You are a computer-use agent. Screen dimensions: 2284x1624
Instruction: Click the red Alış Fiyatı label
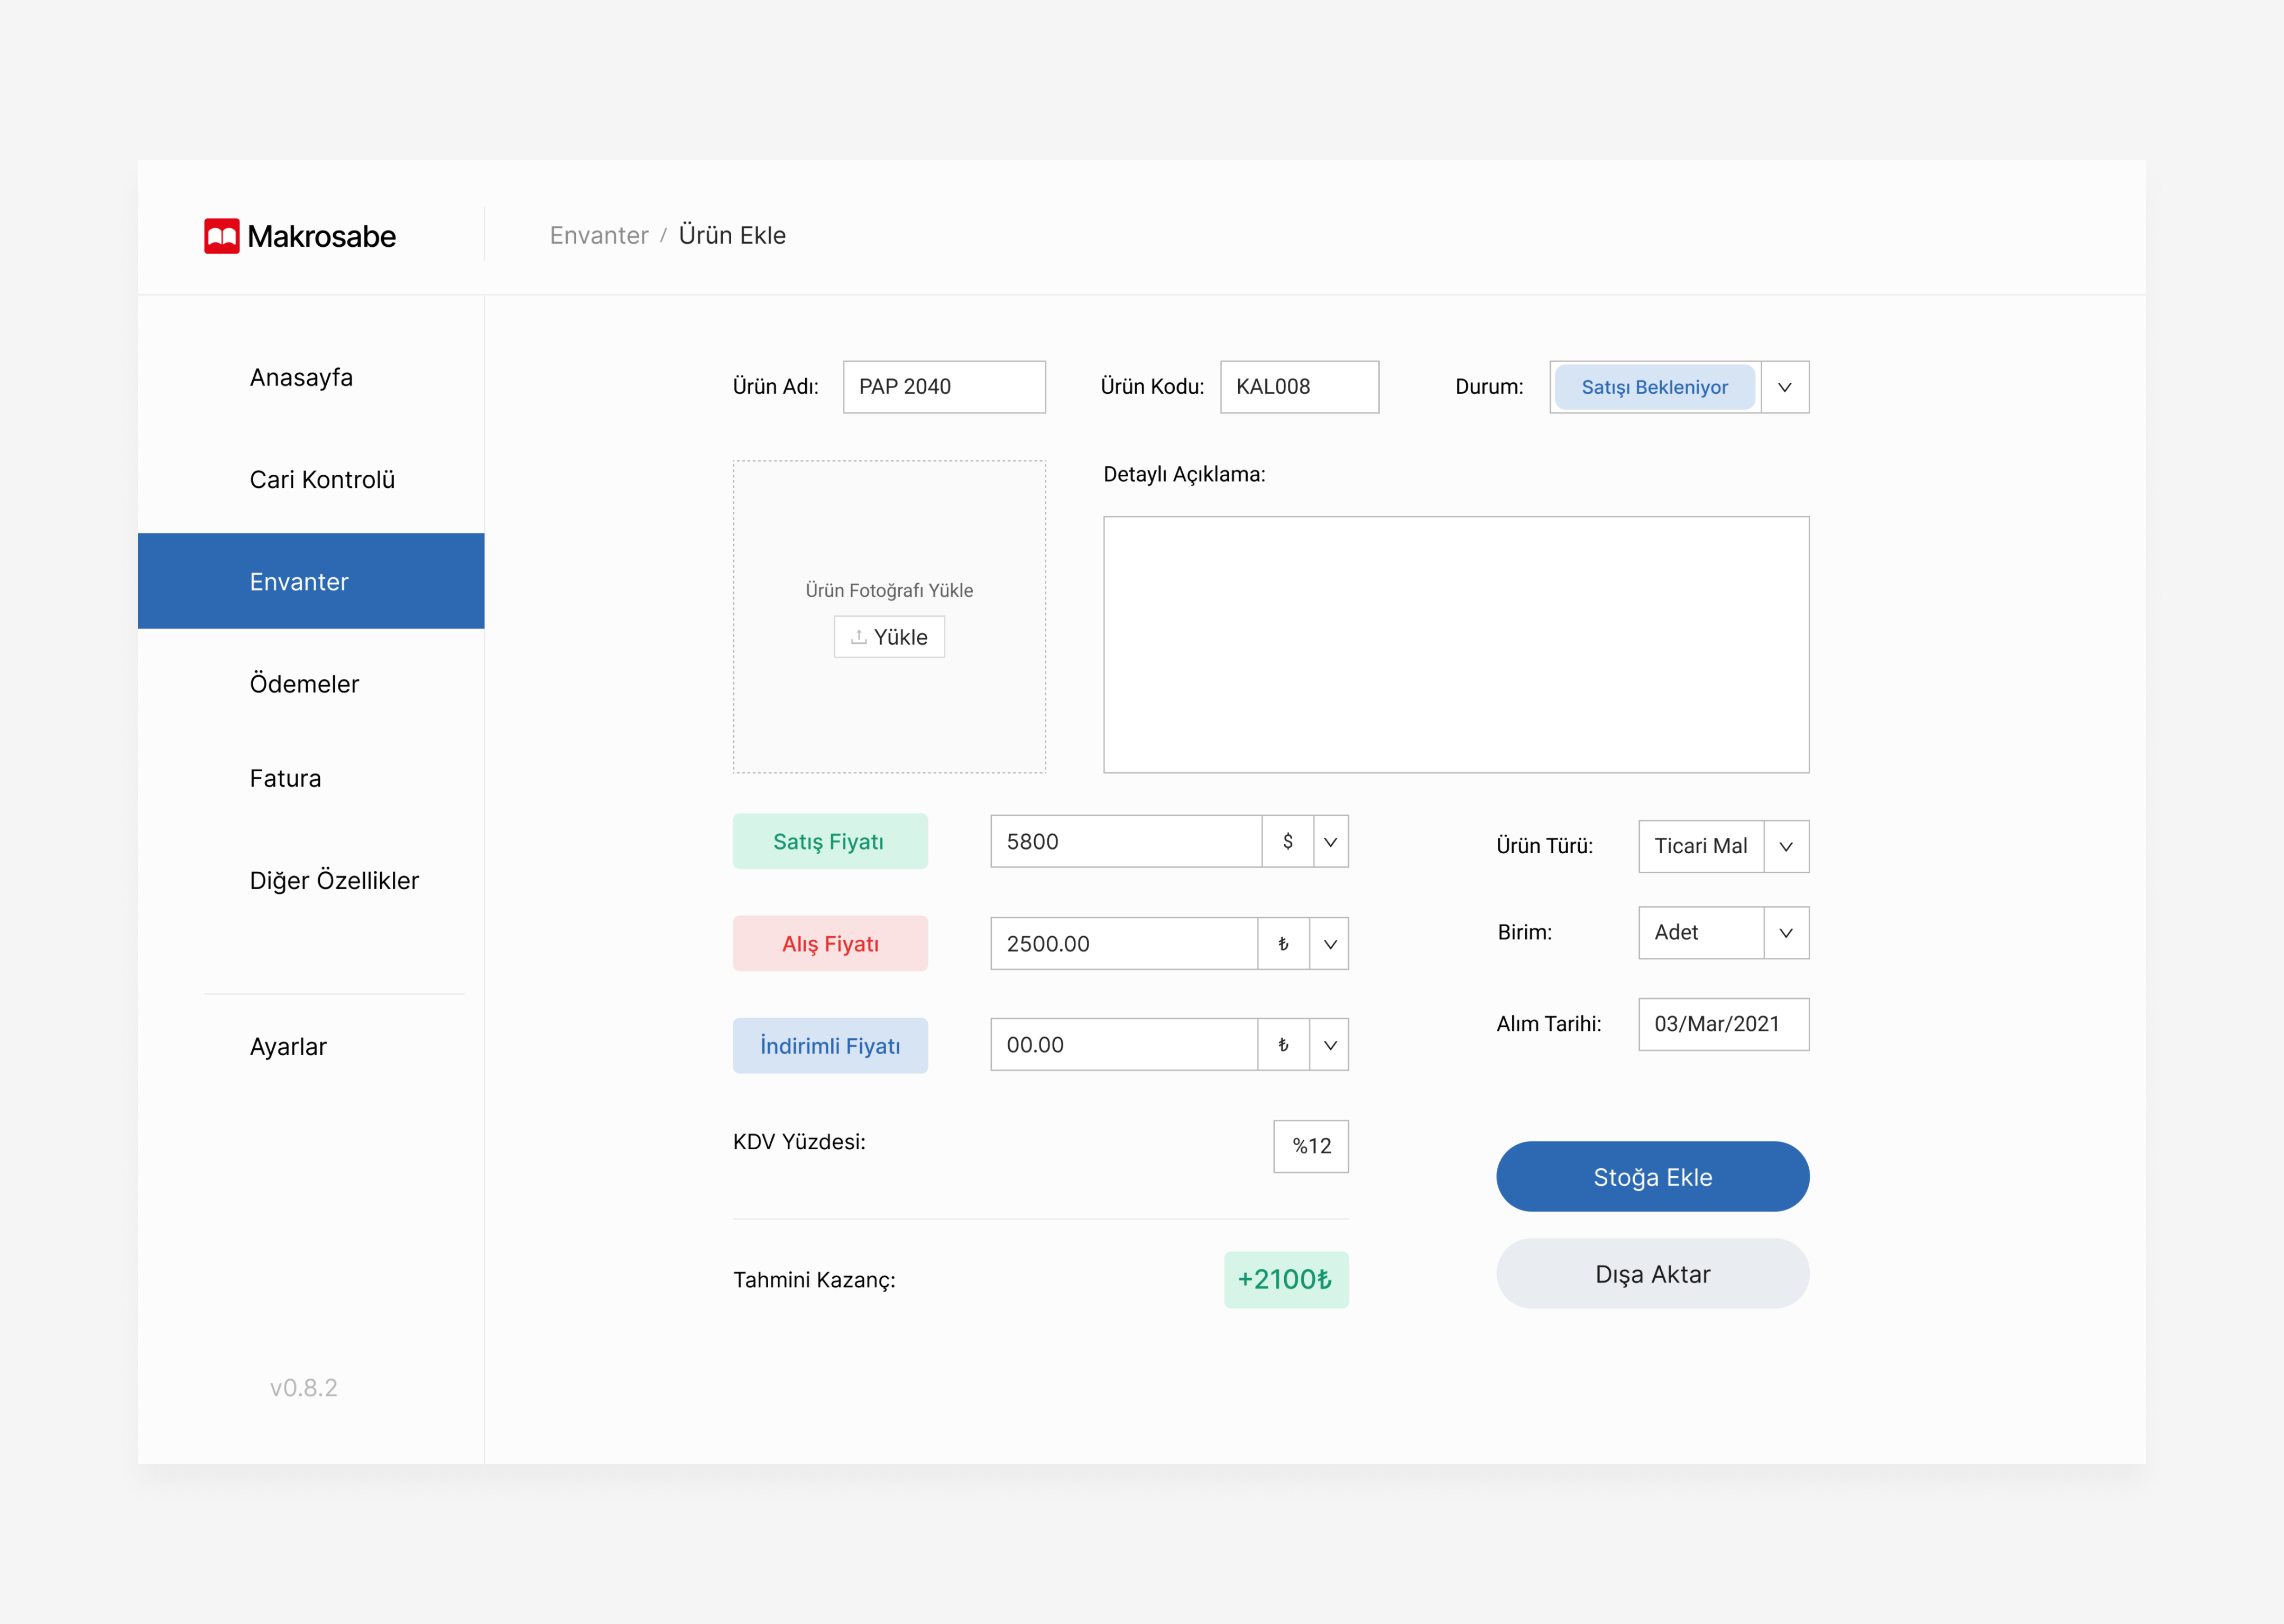coord(830,944)
